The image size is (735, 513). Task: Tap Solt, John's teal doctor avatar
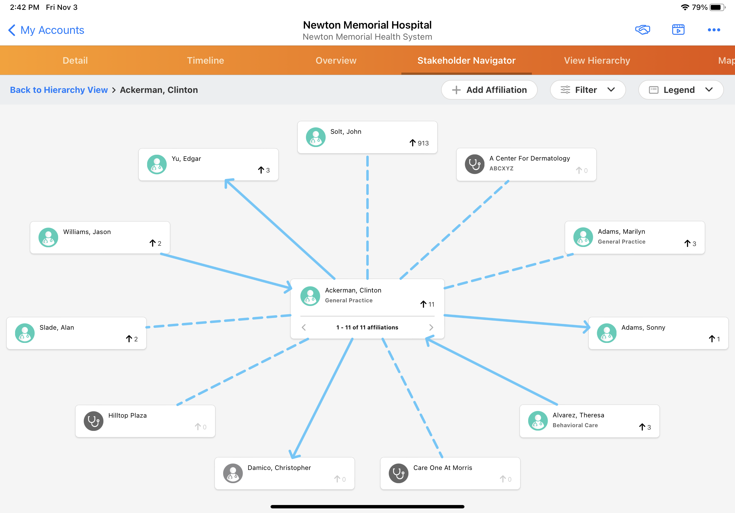pos(316,137)
